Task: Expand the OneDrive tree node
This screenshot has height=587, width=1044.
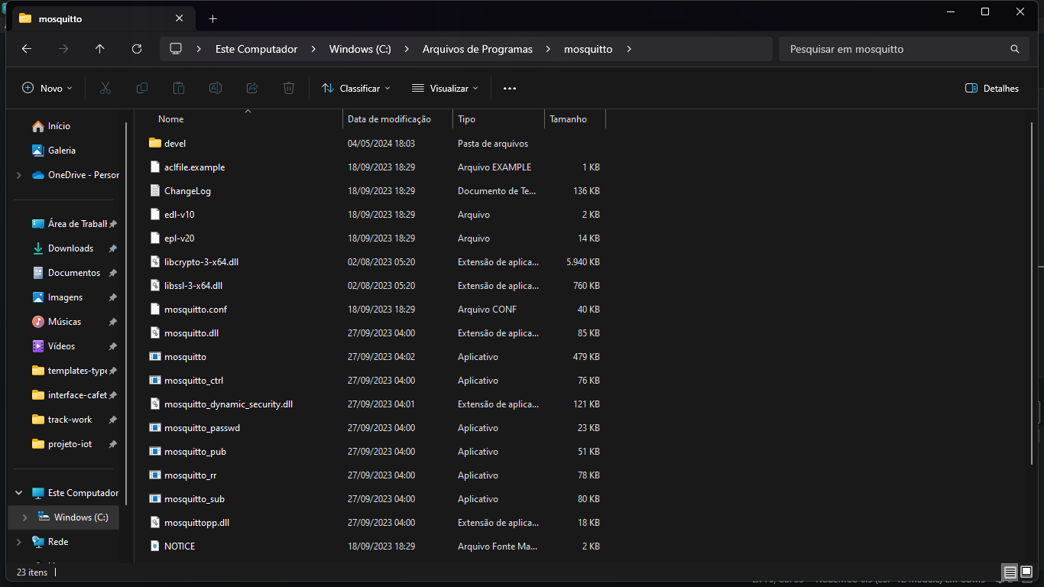Action: point(19,175)
